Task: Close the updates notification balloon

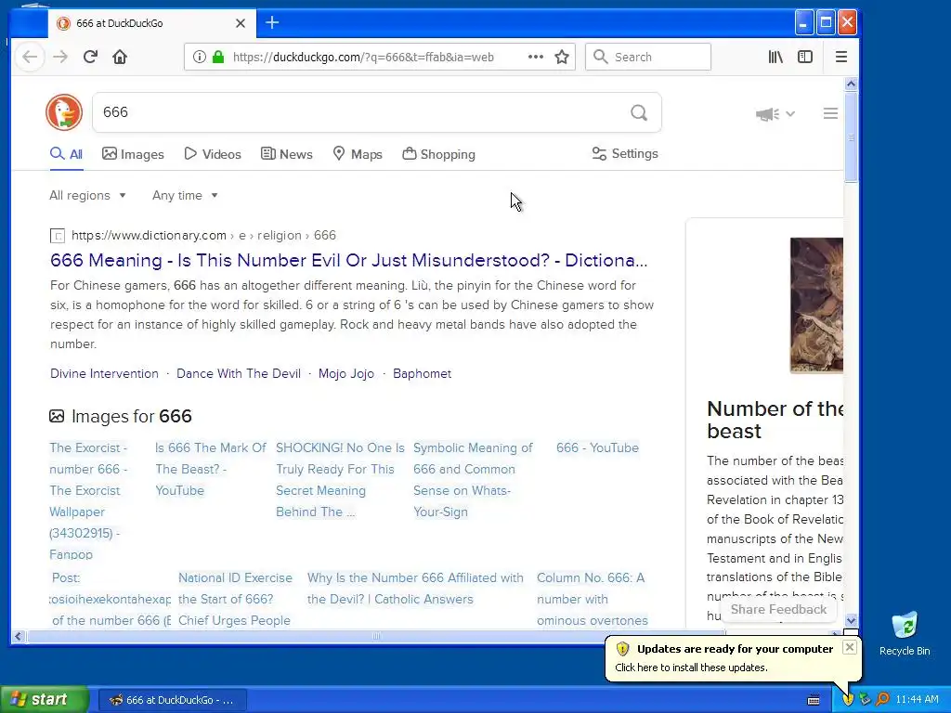Action: click(x=850, y=647)
